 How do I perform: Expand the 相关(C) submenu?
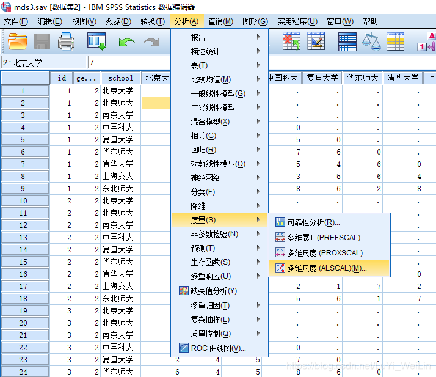(219, 136)
